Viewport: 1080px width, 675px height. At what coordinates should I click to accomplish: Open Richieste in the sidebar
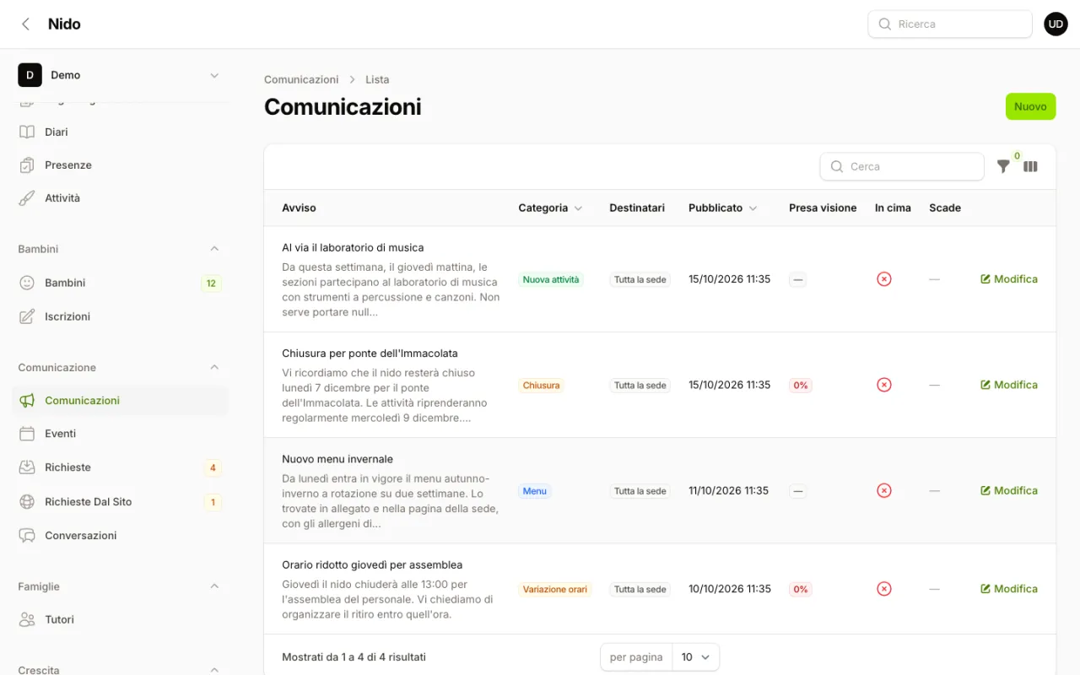pyautogui.click(x=120, y=467)
